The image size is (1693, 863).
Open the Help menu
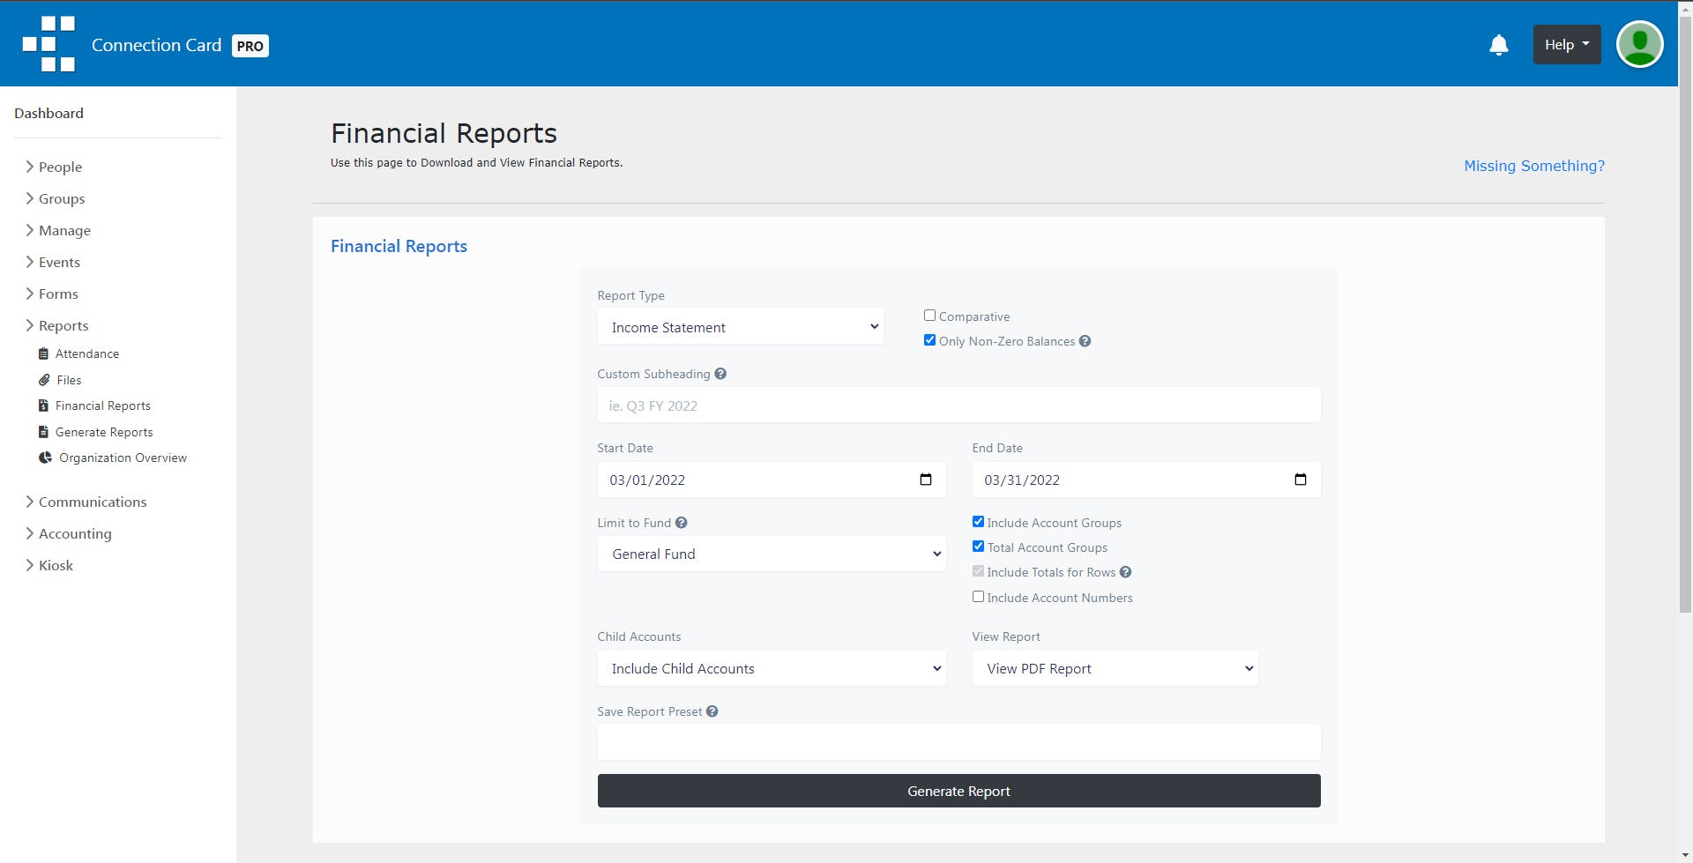point(1566,43)
